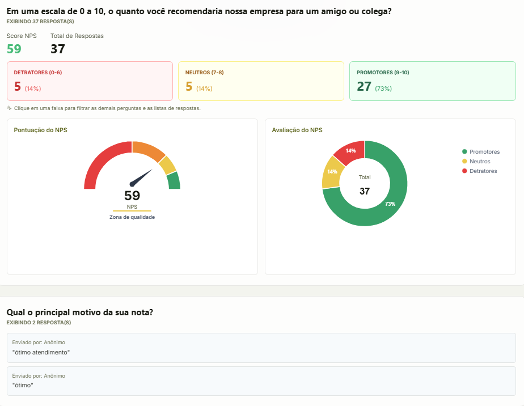524x406 pixels.
Task: Toggle Neutros legend yellow dot
Action: click(464, 162)
